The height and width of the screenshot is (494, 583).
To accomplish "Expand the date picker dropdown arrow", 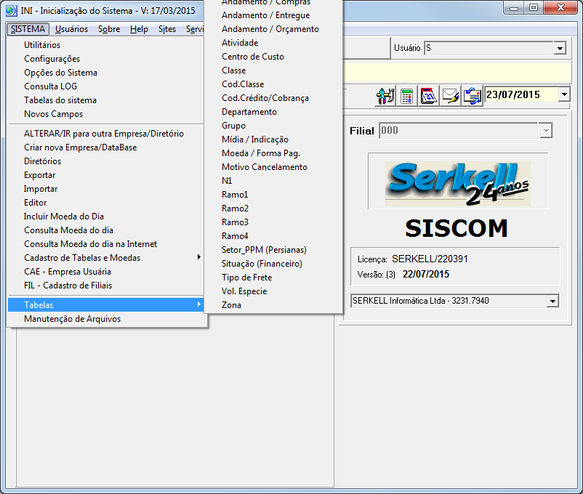I will click(564, 94).
